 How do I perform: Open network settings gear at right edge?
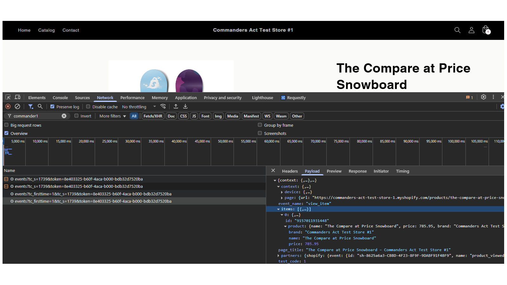502,107
